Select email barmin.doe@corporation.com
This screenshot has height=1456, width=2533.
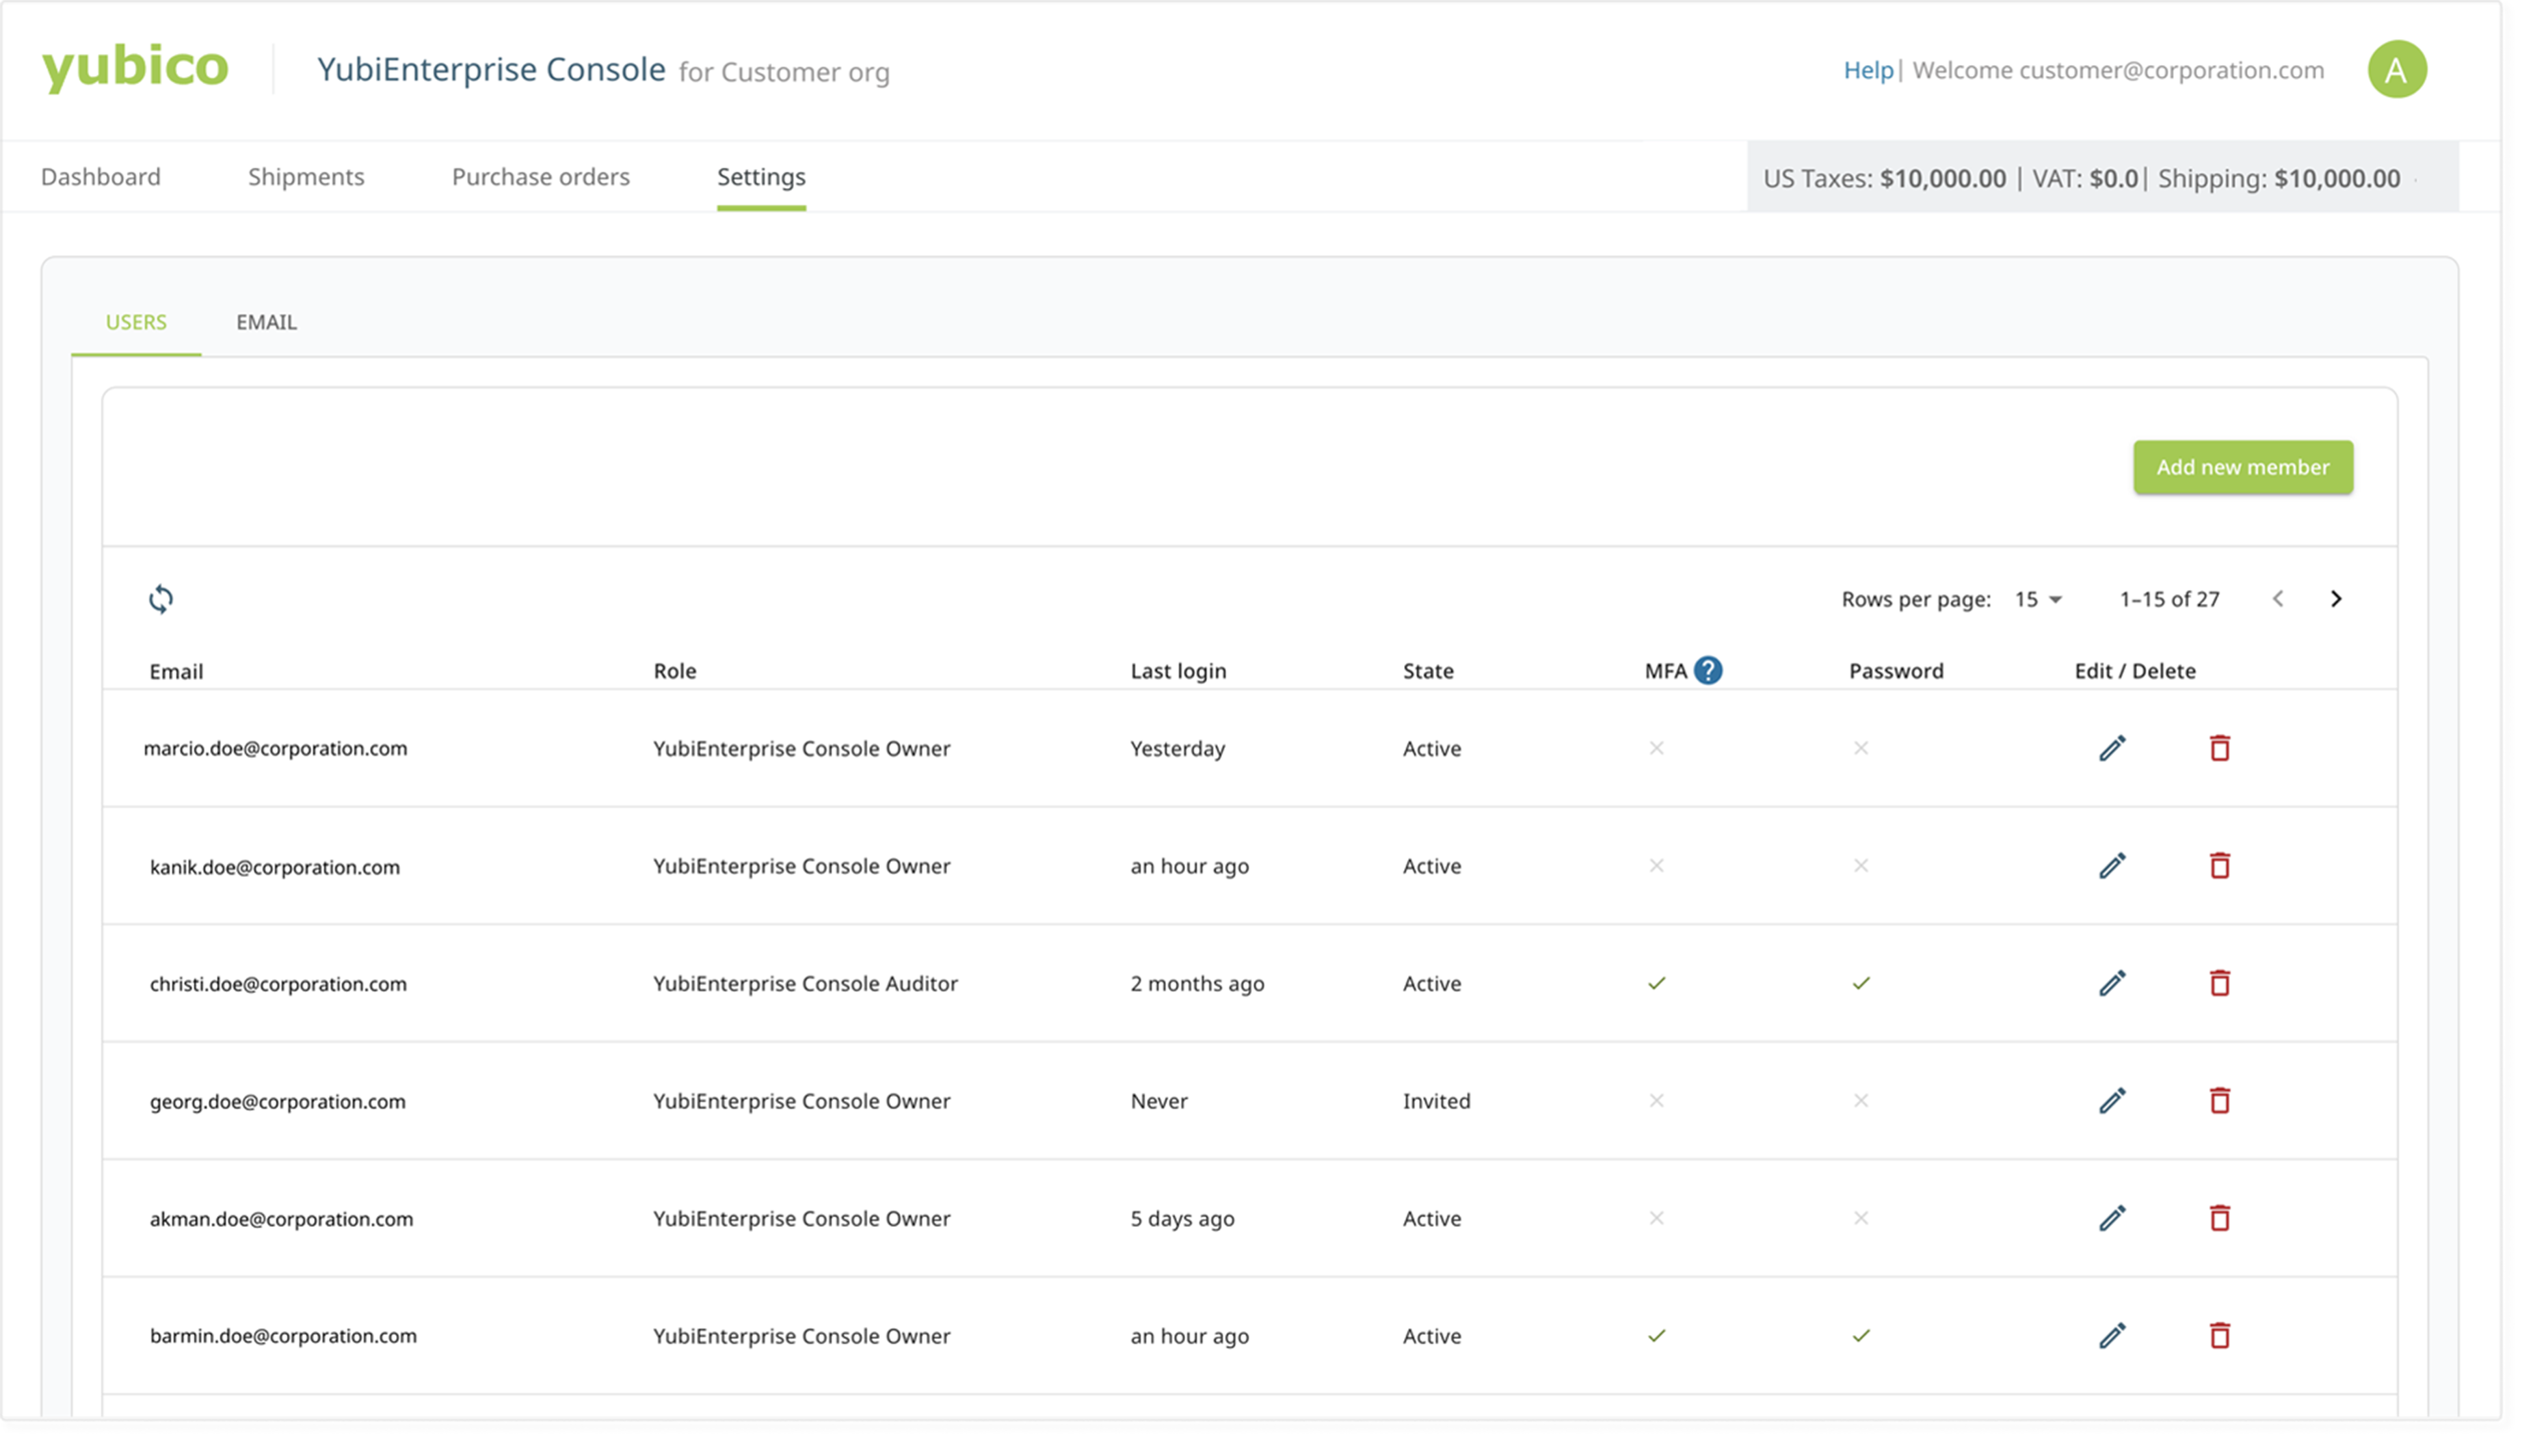[283, 1336]
